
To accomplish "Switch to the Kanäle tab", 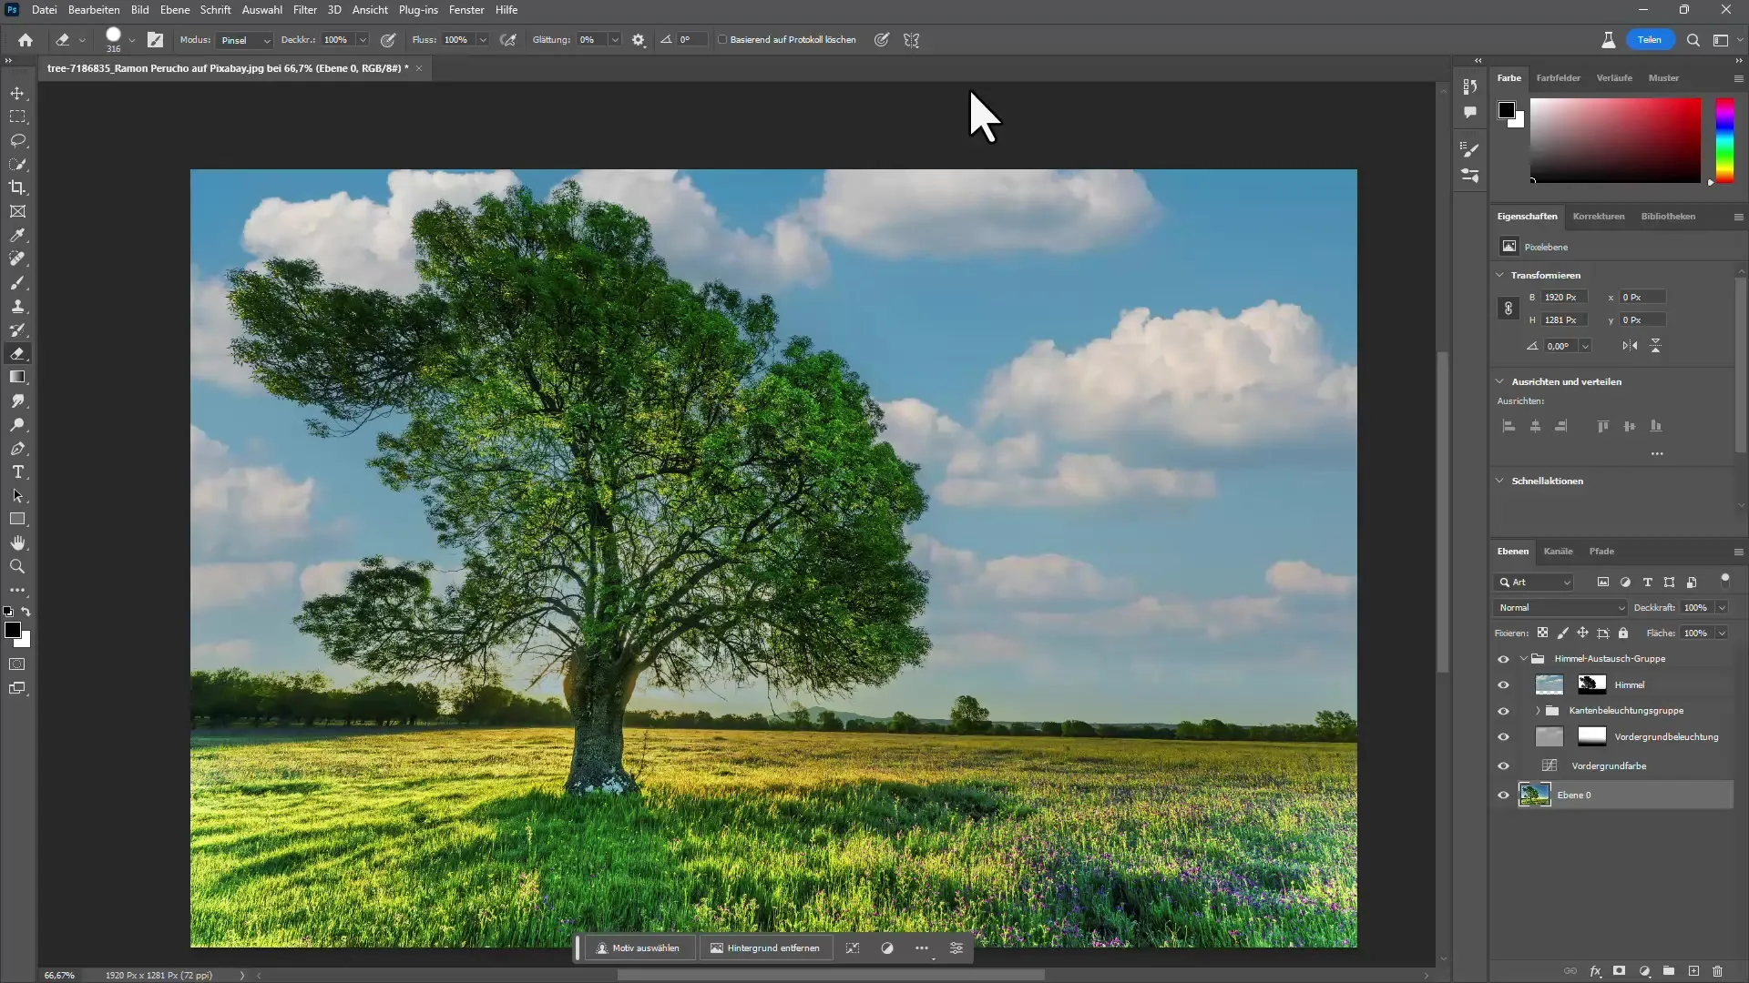I will point(1557,551).
